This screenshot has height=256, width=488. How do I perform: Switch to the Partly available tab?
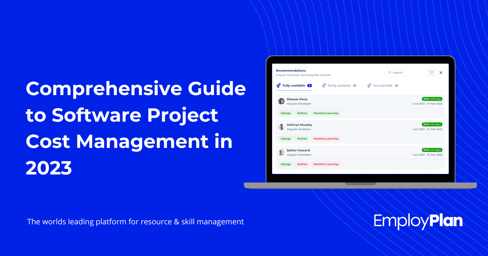tap(339, 86)
